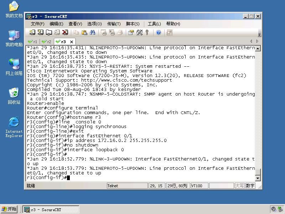Click terminal scrollbar up arrow
The height and width of the screenshot is (214, 285).
[x=258, y=48]
